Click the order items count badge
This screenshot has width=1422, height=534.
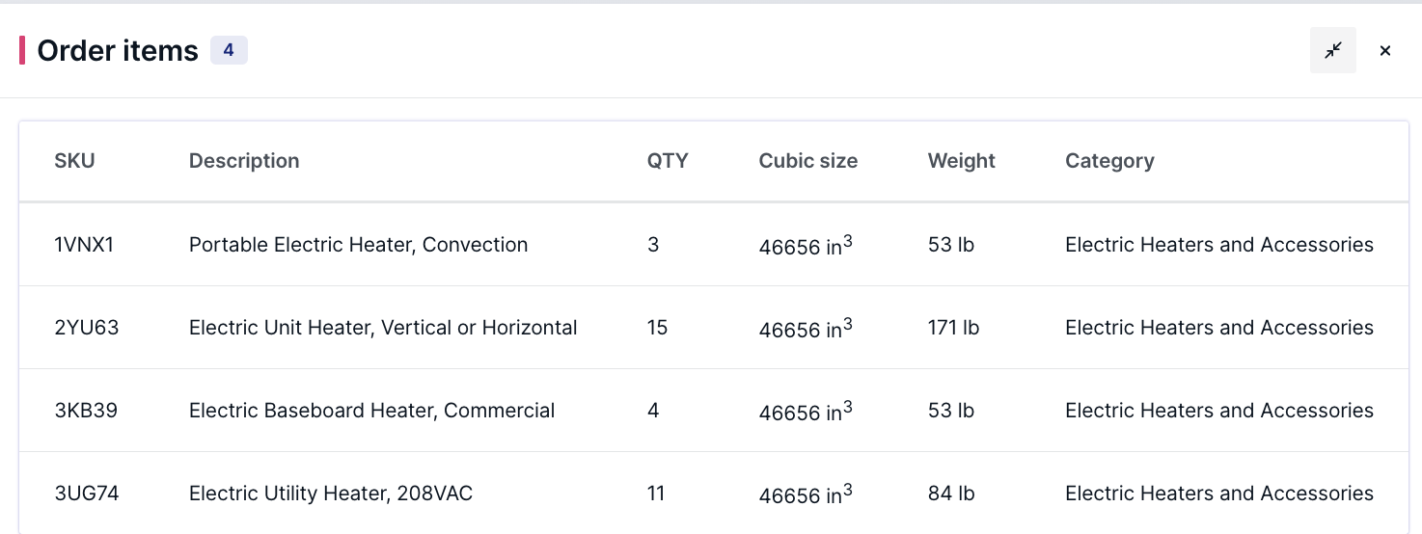click(x=229, y=50)
